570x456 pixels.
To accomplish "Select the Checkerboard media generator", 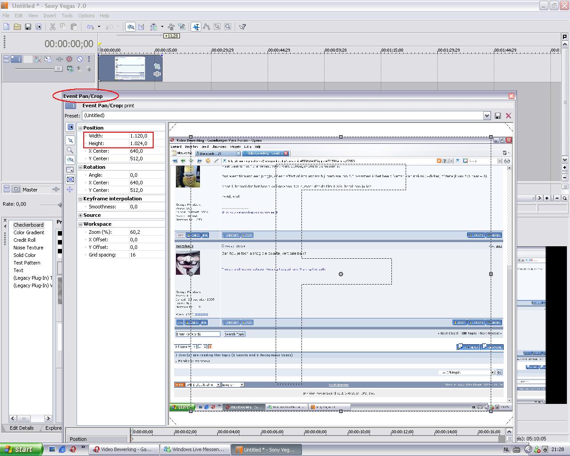I will point(28,225).
